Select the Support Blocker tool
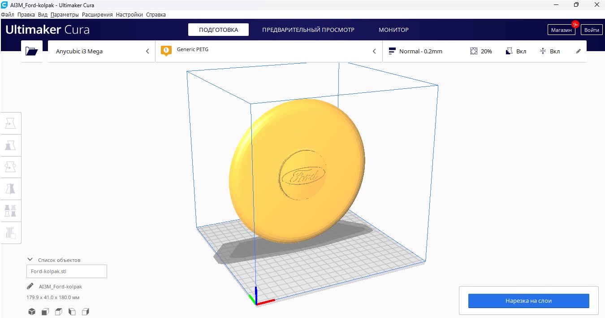605x318 pixels. tap(10, 233)
